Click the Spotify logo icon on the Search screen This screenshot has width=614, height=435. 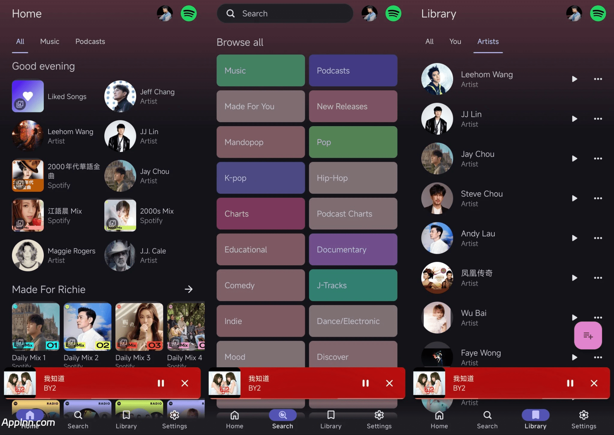[x=393, y=13]
